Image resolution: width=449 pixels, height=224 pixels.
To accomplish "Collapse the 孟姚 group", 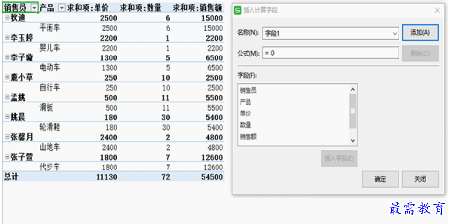I will (x=7, y=98).
